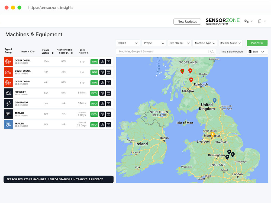The image size is (271, 203).
Task: Select the generator lightning bolt icon
Action: click(x=8, y=103)
